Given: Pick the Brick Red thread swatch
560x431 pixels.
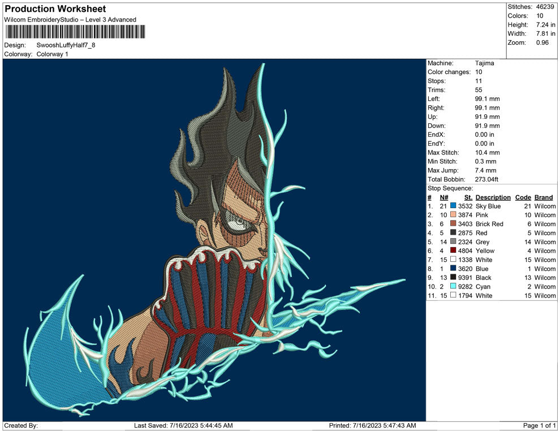Looking at the screenshot, I should [x=453, y=224].
